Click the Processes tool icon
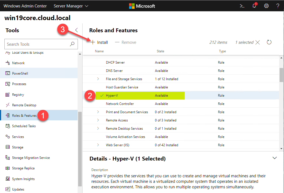Screen dimensions: 284x193 point(8,84)
